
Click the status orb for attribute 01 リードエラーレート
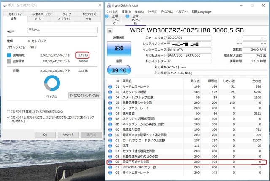click(x=110, y=86)
